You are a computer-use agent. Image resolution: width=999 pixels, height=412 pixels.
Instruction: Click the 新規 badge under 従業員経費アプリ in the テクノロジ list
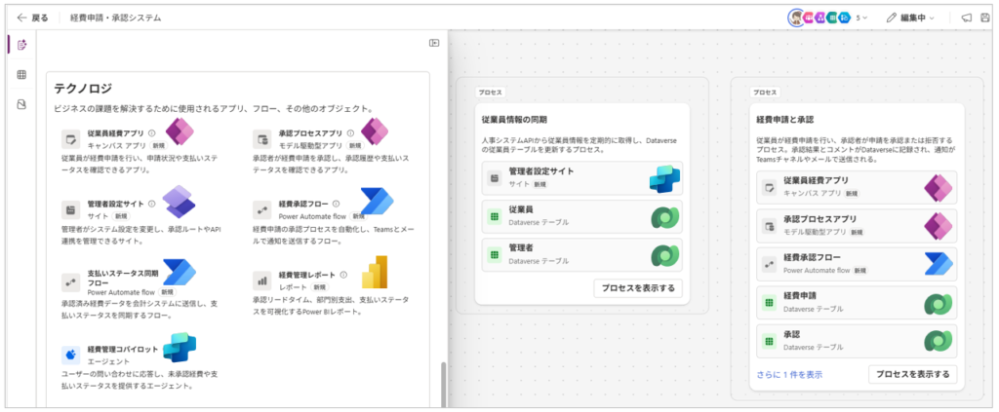(157, 145)
